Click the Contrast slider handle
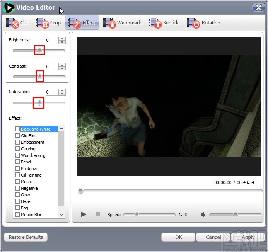The width and height of the screenshot is (268, 252). point(40,77)
